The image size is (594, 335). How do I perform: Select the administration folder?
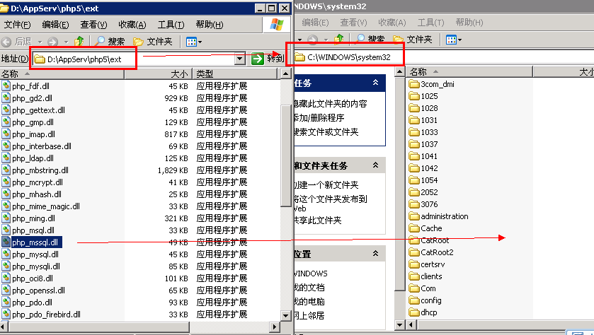point(444,216)
